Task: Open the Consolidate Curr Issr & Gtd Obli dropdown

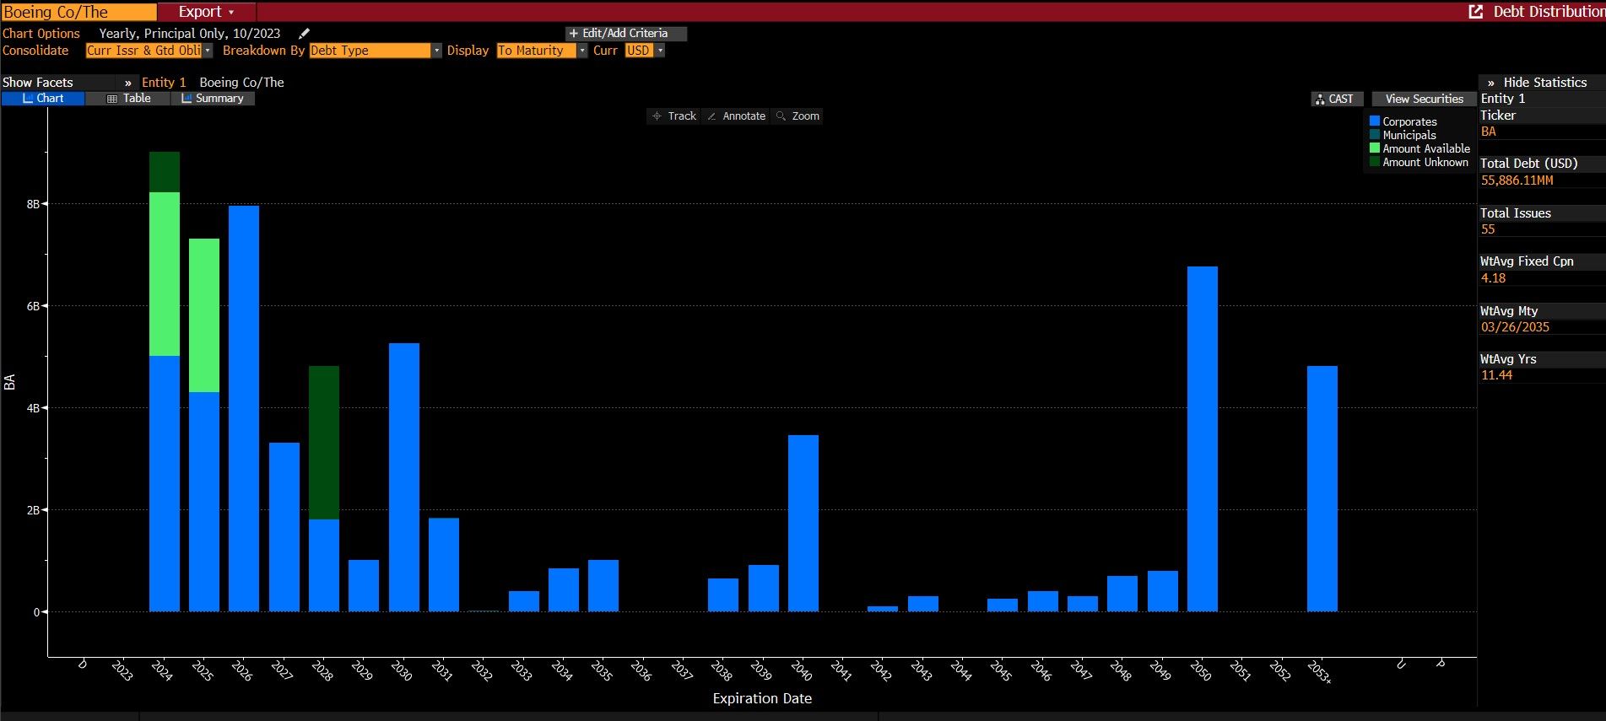Action: 149,51
